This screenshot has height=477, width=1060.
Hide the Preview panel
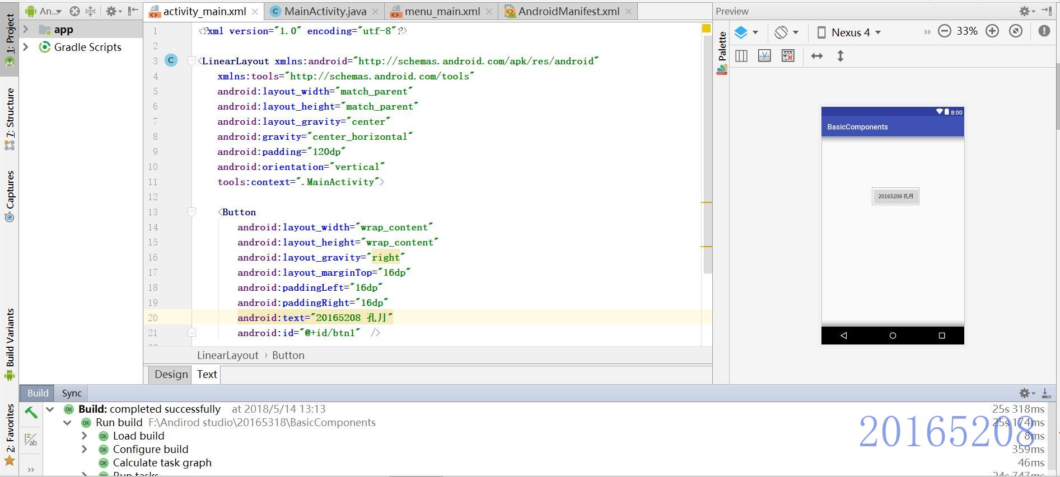click(1047, 11)
